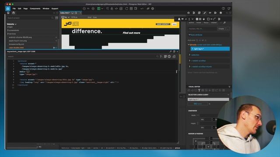Open the Edit menu
This screenshot has height=157, width=280.
pos(19,9)
